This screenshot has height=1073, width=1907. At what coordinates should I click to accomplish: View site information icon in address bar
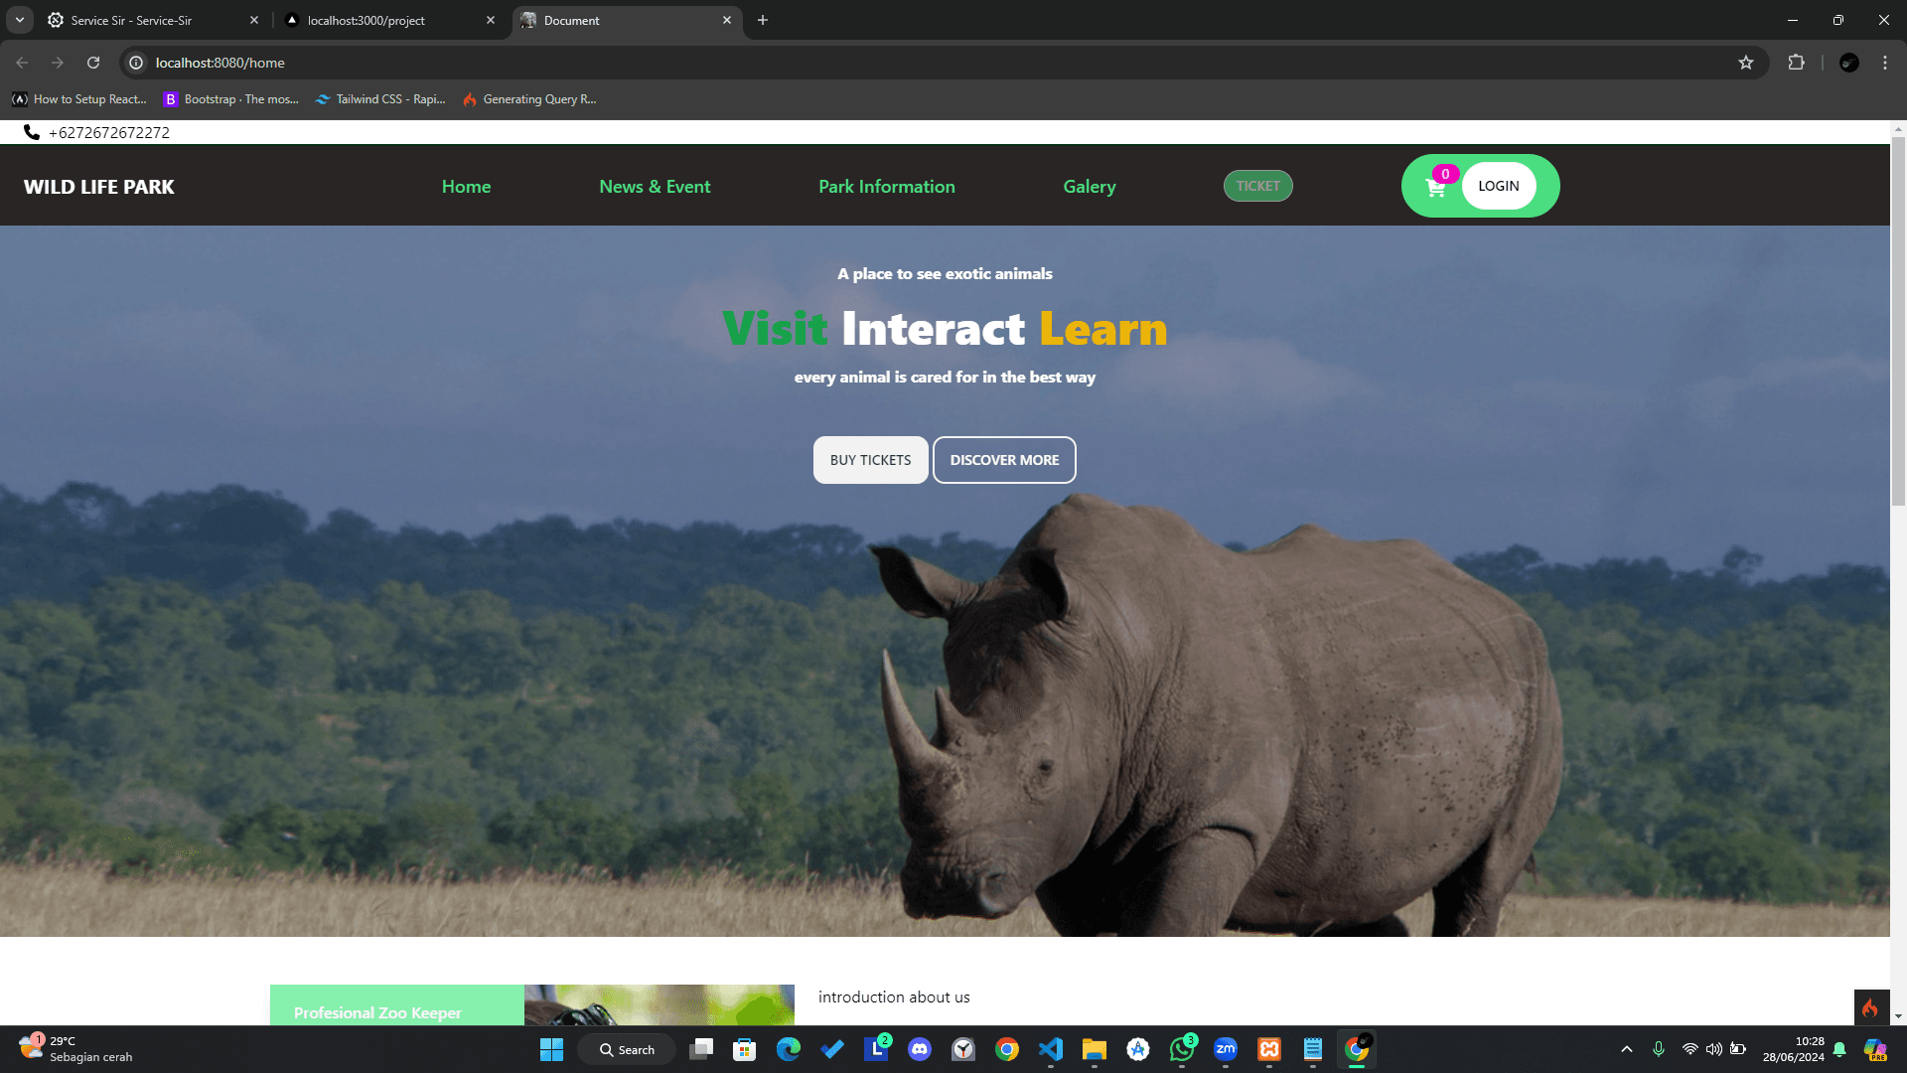(x=136, y=63)
